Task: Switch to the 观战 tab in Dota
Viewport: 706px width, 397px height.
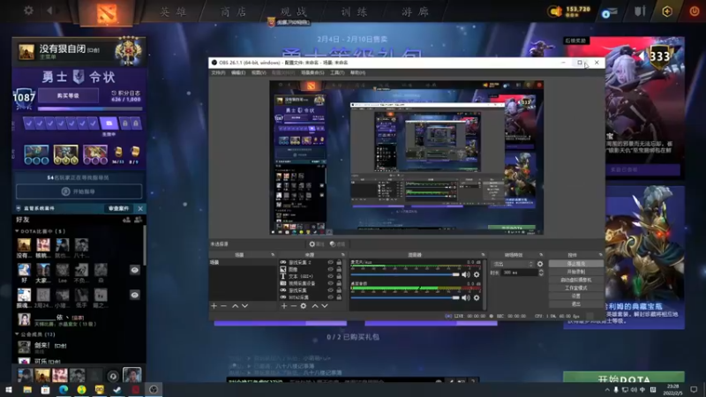Action: click(294, 11)
